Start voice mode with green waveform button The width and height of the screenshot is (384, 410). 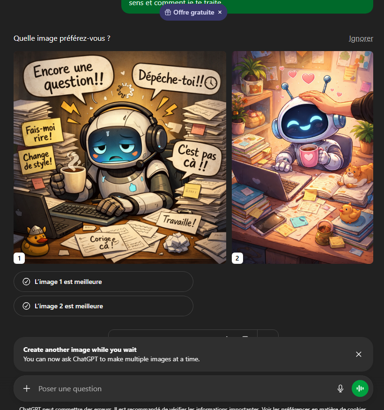click(360, 388)
